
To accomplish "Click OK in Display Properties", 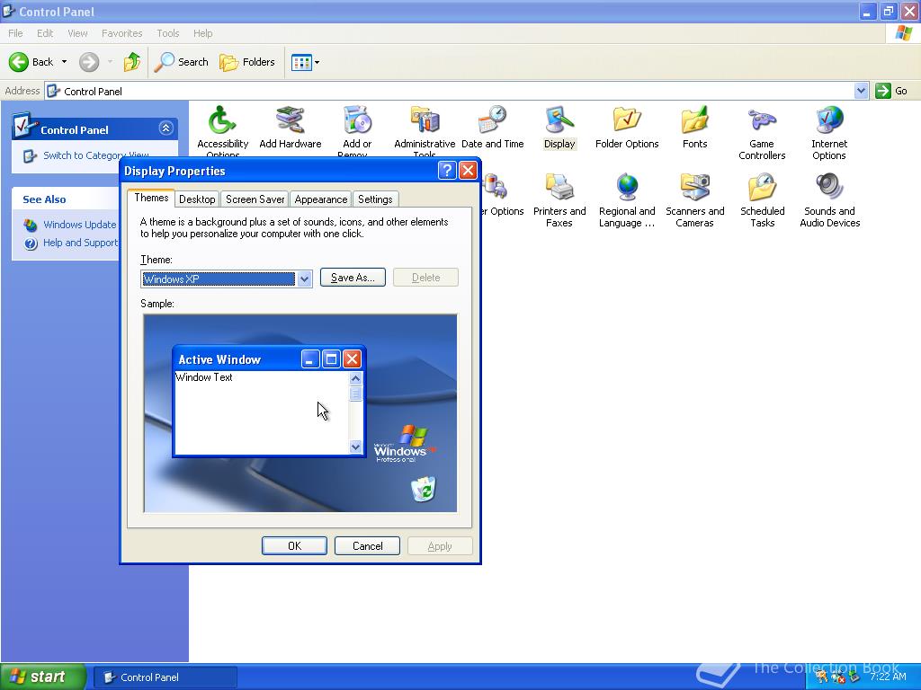I will click(294, 545).
